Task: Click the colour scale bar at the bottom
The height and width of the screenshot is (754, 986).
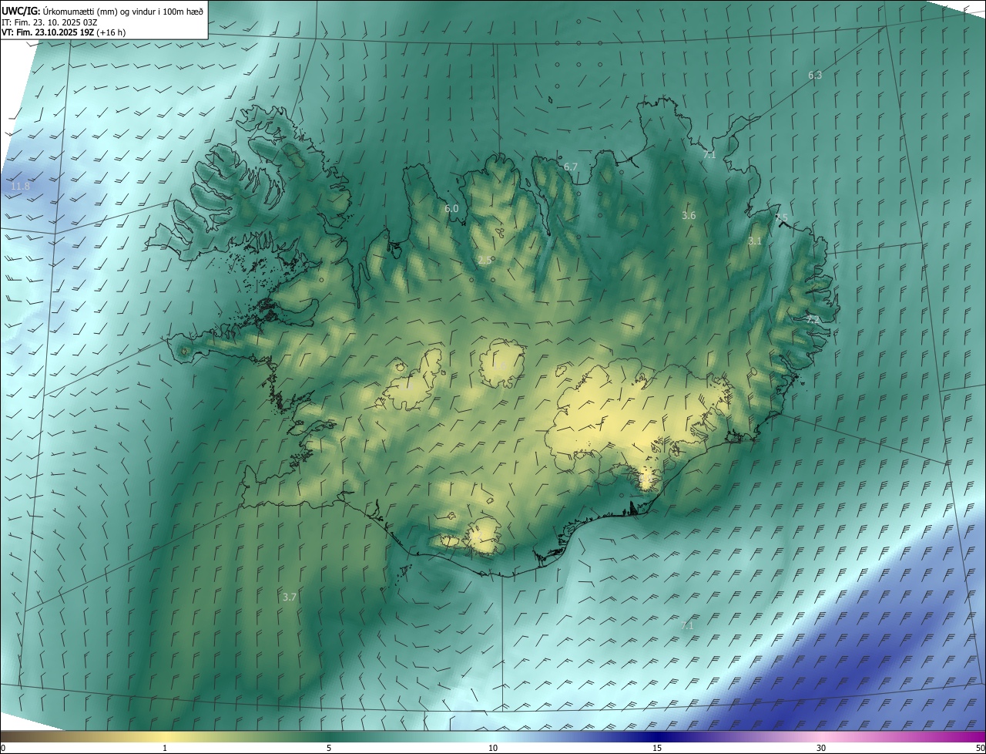Action: (x=493, y=736)
